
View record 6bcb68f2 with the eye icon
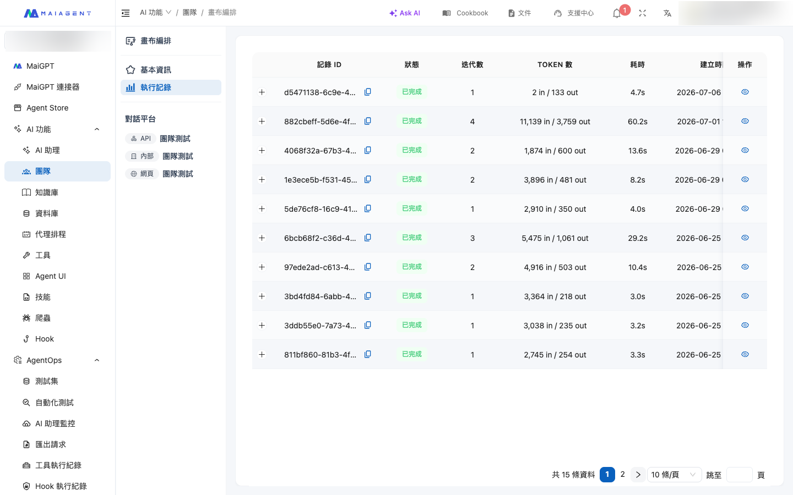point(745,238)
